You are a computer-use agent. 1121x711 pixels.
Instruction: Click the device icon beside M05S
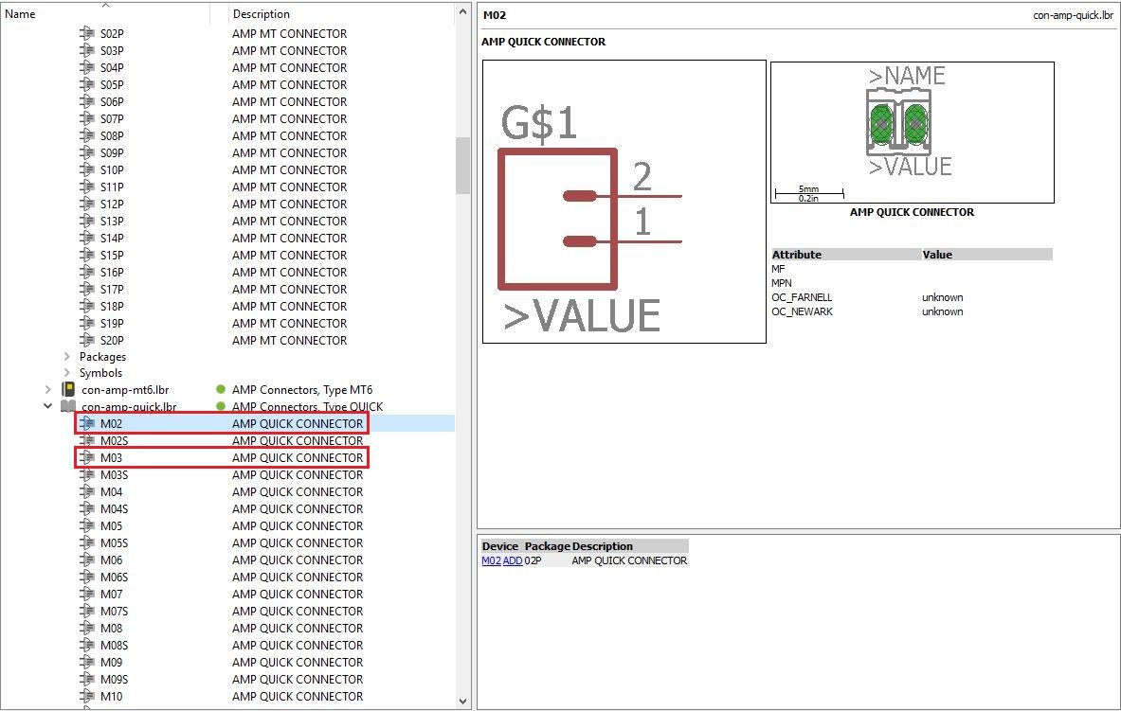tap(87, 543)
